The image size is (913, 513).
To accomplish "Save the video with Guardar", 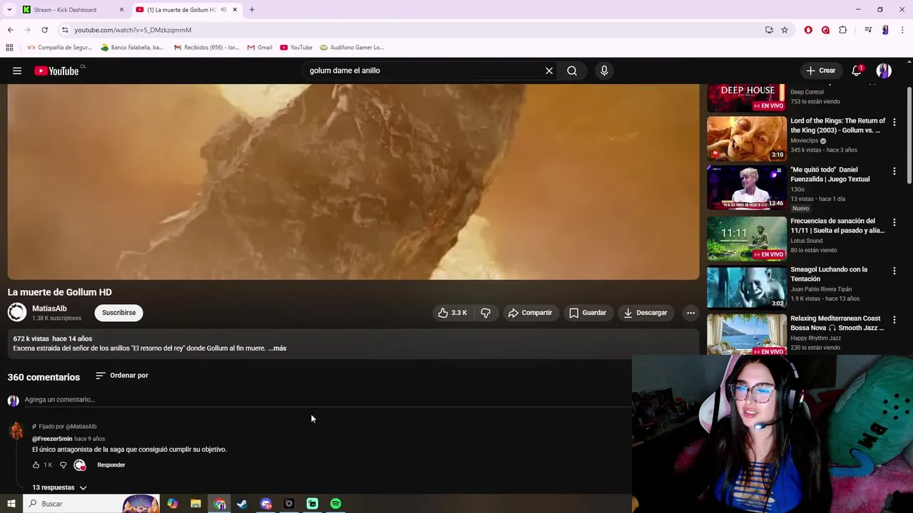I will tap(588, 313).
